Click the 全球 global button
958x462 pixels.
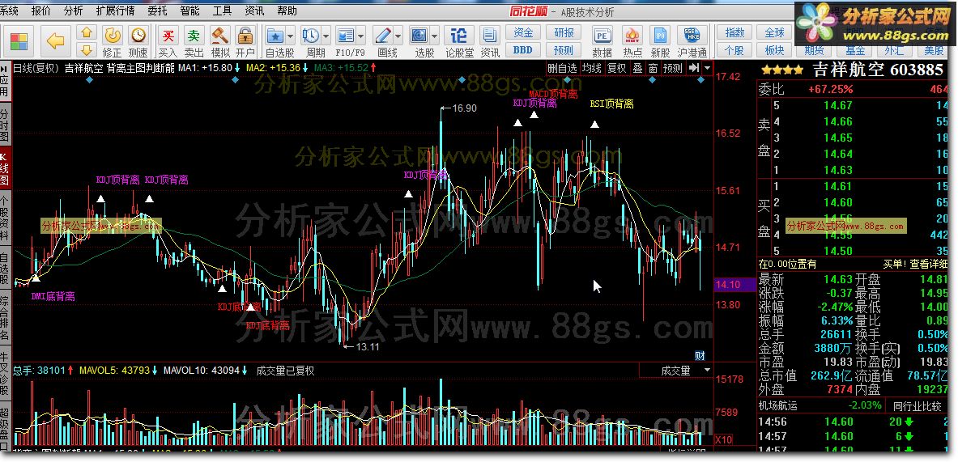tap(774, 32)
